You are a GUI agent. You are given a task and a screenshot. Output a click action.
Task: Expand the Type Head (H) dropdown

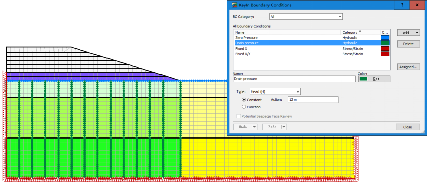[x=275, y=91]
